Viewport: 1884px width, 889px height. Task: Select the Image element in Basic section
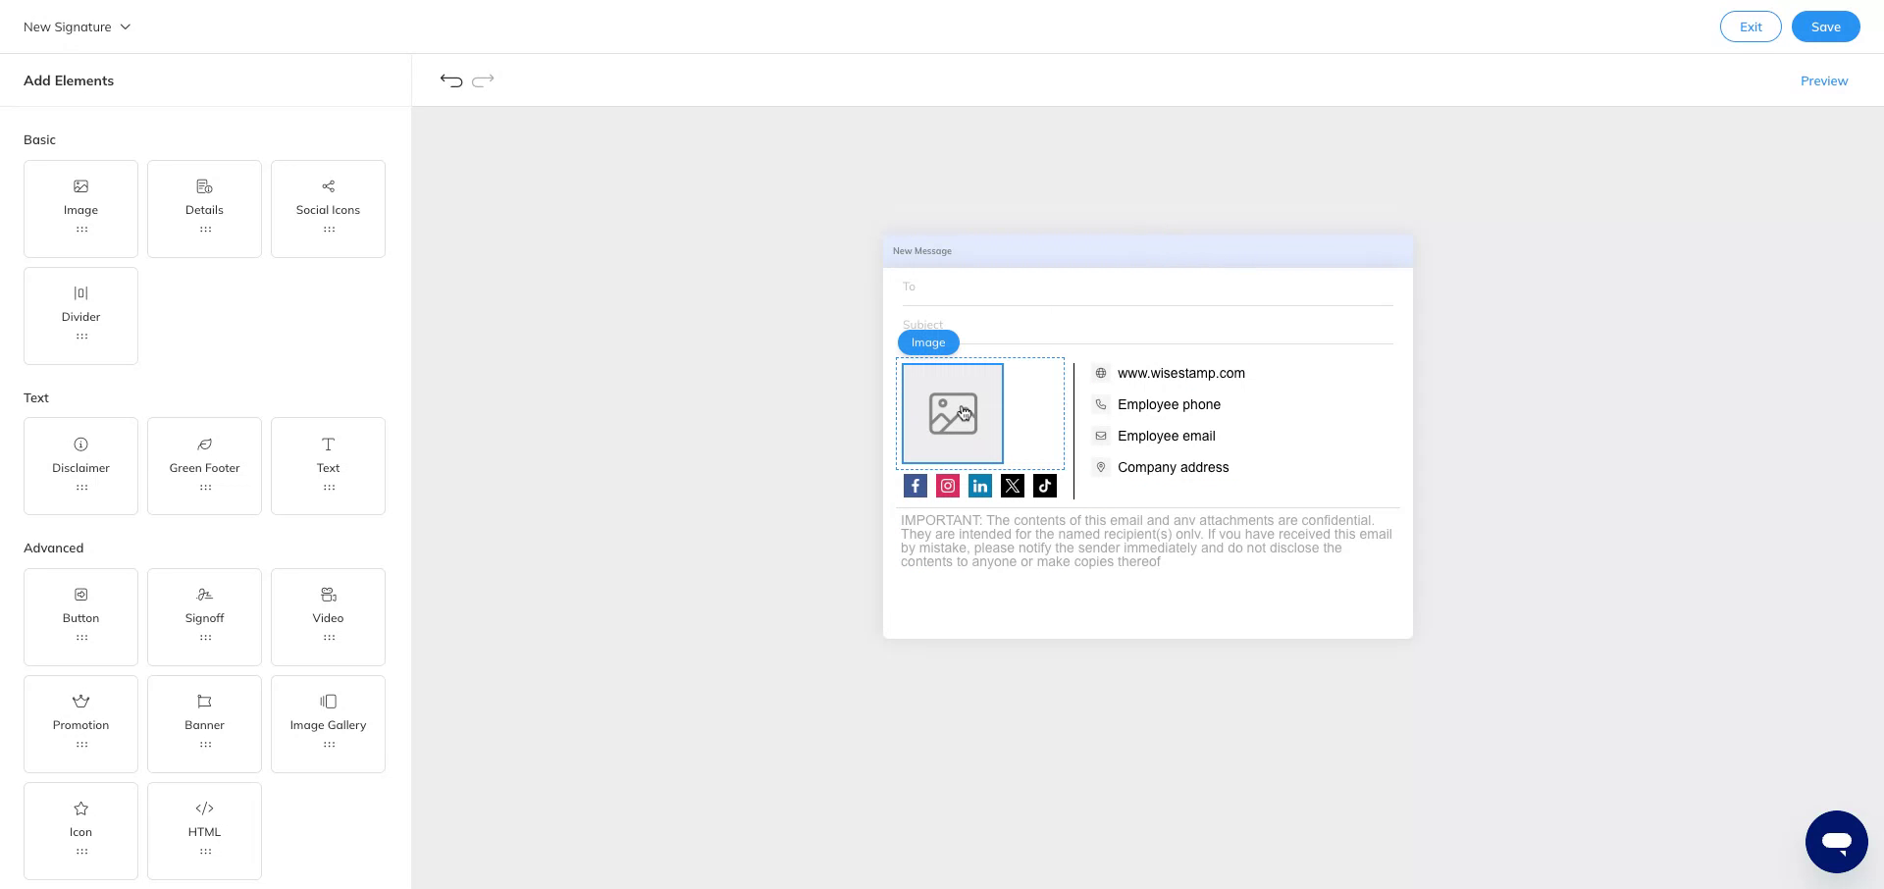click(80, 208)
